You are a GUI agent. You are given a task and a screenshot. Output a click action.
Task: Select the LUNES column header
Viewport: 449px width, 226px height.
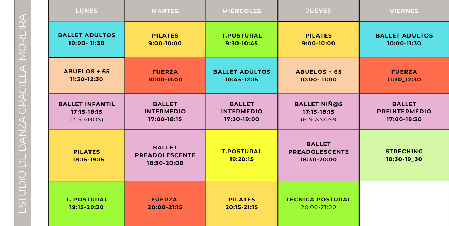[x=87, y=11]
